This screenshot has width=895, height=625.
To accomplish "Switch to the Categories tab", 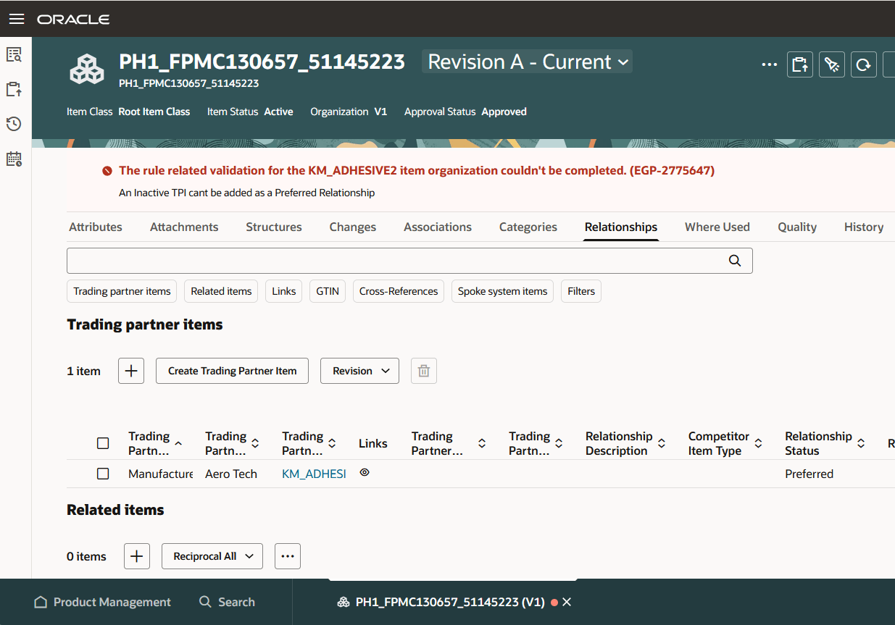I will (528, 227).
